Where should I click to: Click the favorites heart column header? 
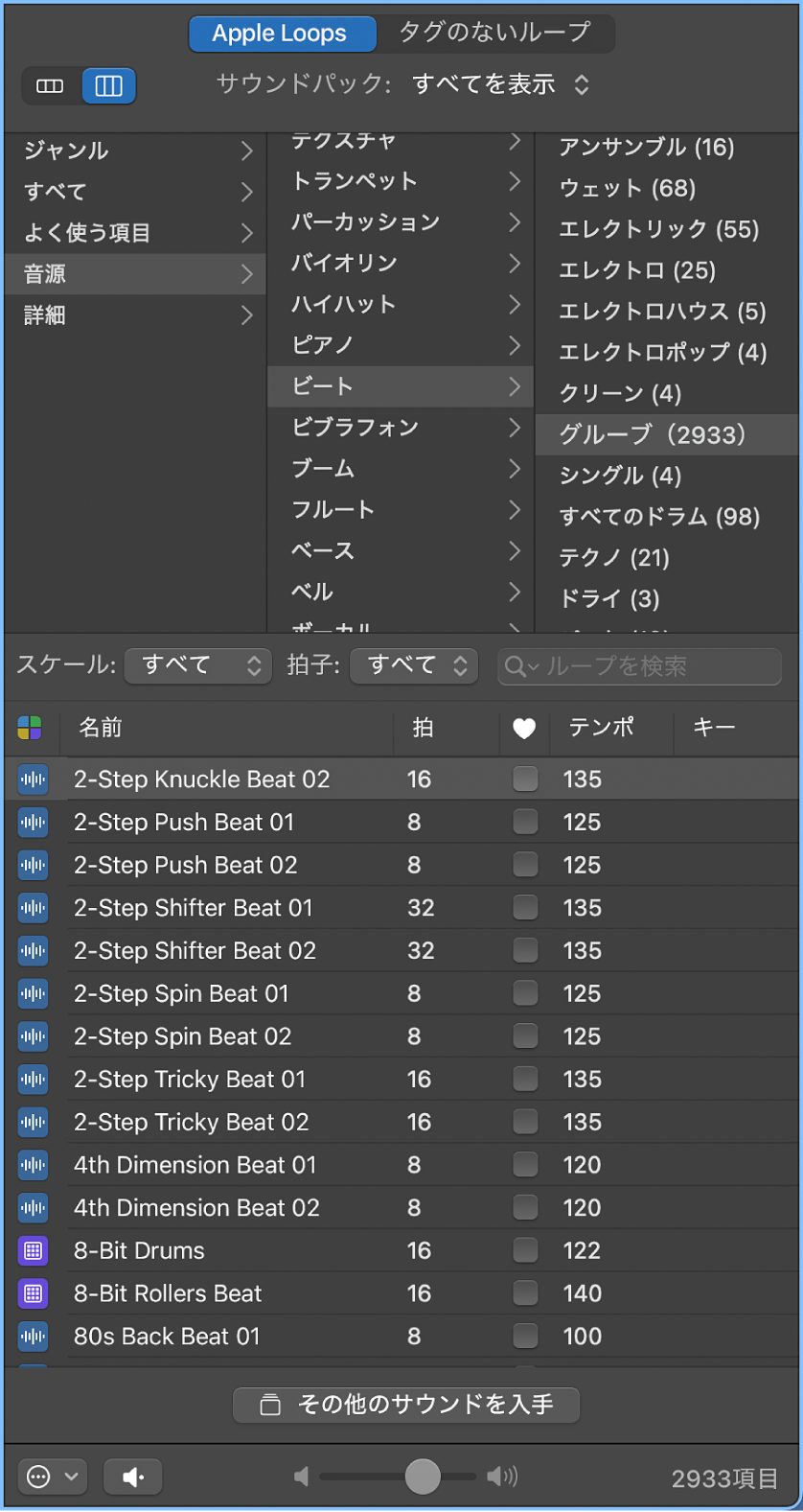coord(524,729)
